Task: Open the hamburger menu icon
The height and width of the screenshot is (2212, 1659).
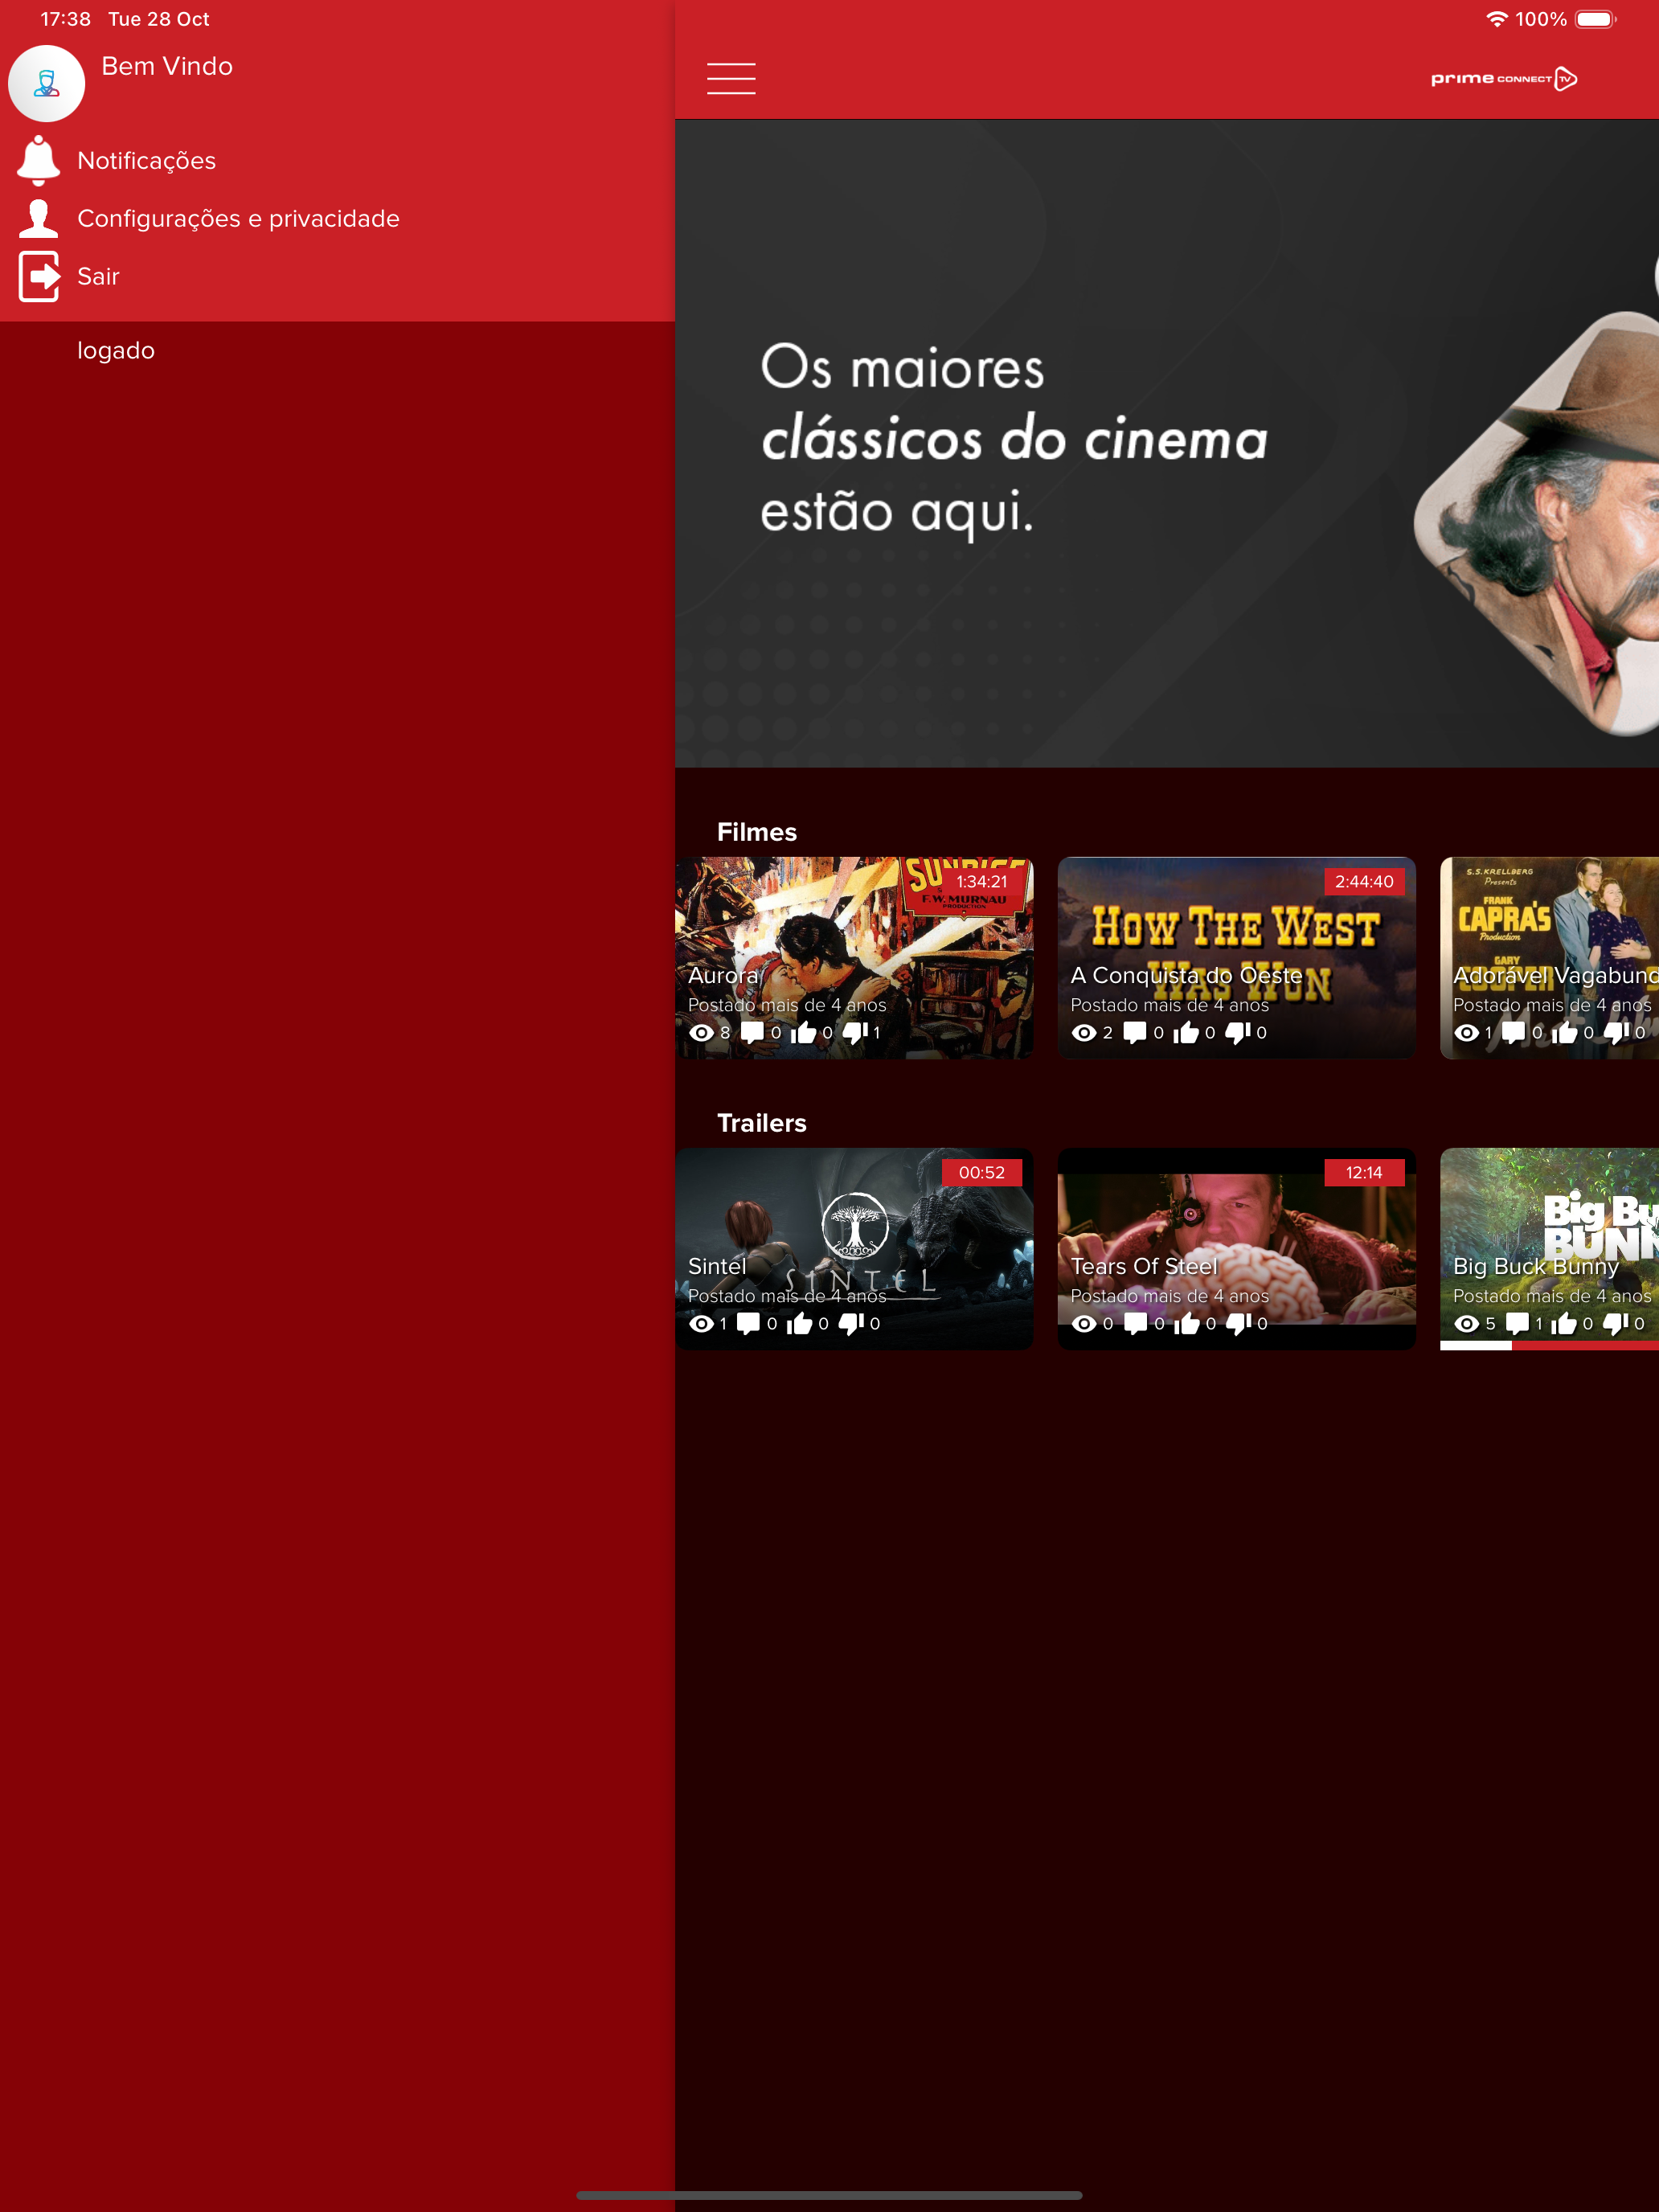Action: click(x=731, y=78)
